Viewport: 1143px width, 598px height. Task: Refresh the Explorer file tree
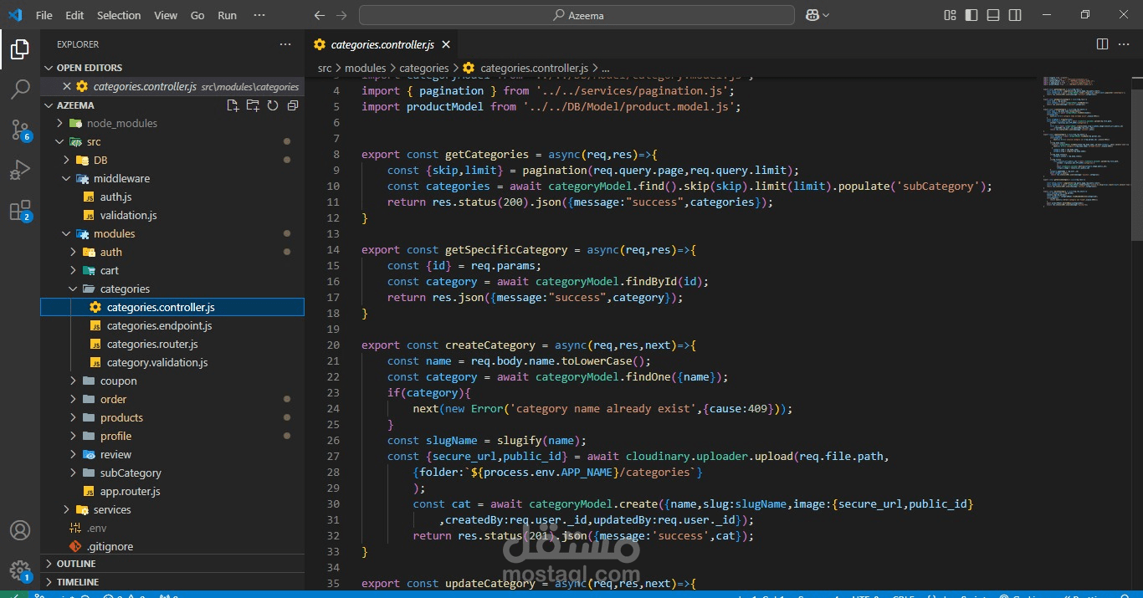[273, 105]
